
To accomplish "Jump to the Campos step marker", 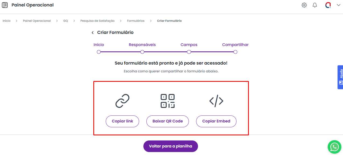I will pos(189,52).
